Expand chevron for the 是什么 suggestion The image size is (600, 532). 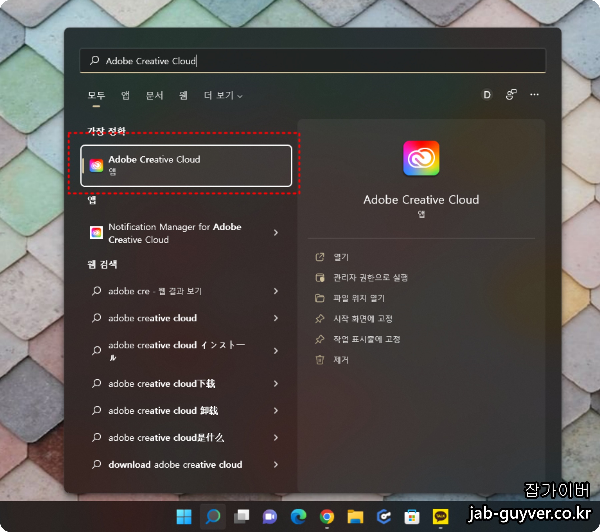pos(276,438)
